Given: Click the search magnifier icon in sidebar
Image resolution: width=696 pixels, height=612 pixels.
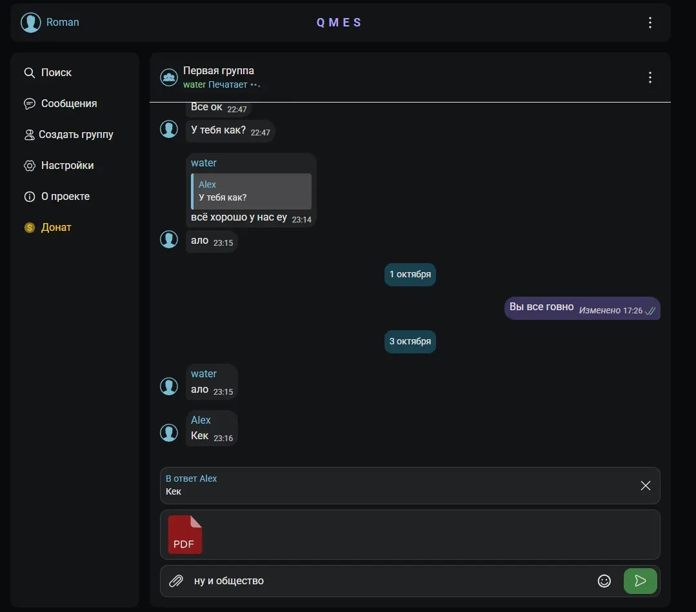Looking at the screenshot, I should tap(29, 73).
